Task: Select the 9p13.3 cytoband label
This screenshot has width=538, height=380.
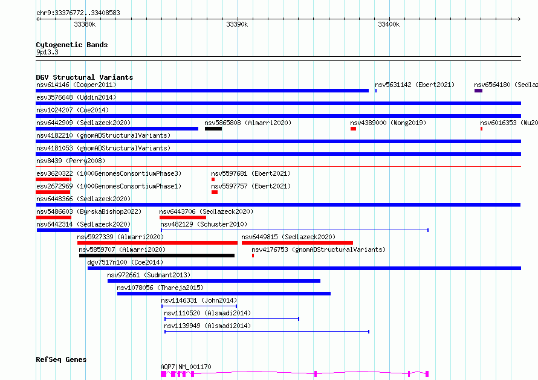Action: (x=47, y=52)
